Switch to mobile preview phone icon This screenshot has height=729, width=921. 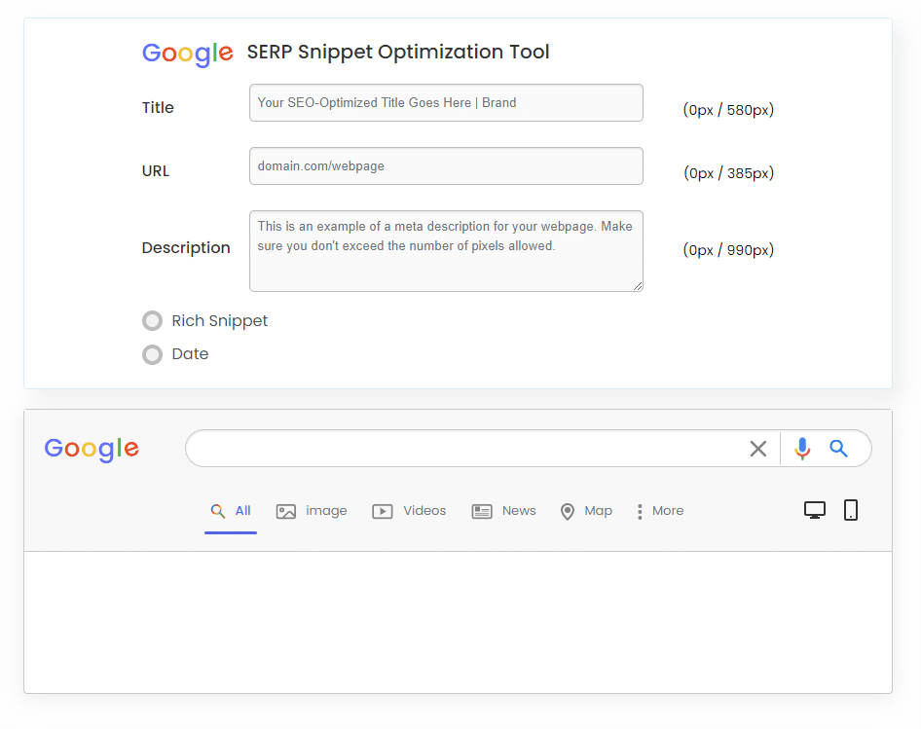tap(851, 510)
